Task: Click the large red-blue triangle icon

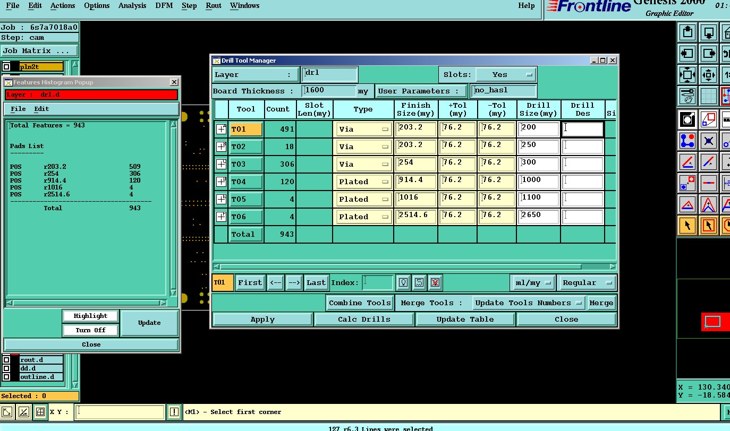Action: tap(709, 204)
